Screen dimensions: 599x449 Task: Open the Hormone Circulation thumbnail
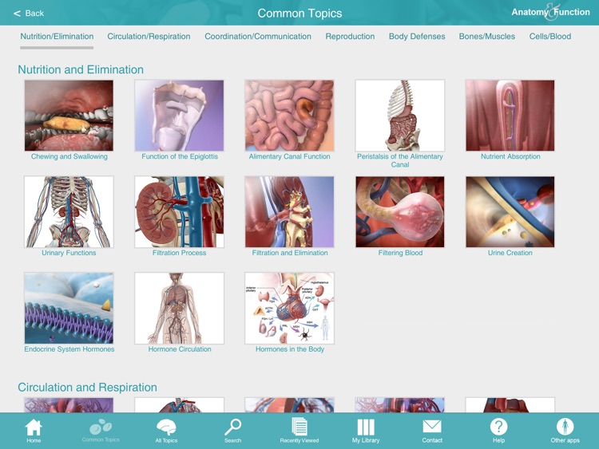[x=179, y=308]
